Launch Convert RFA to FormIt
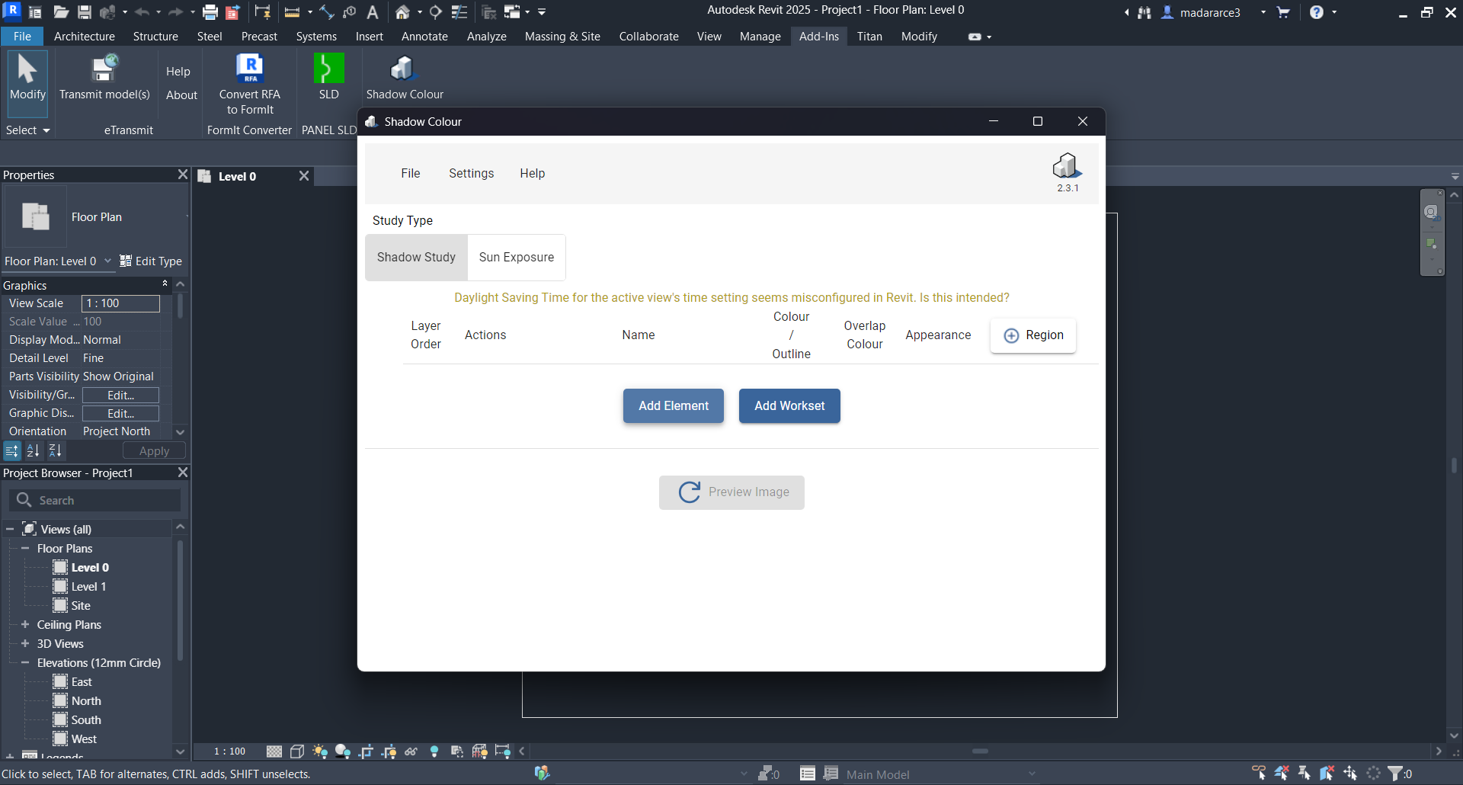Viewport: 1463px width, 785px height. click(x=250, y=84)
